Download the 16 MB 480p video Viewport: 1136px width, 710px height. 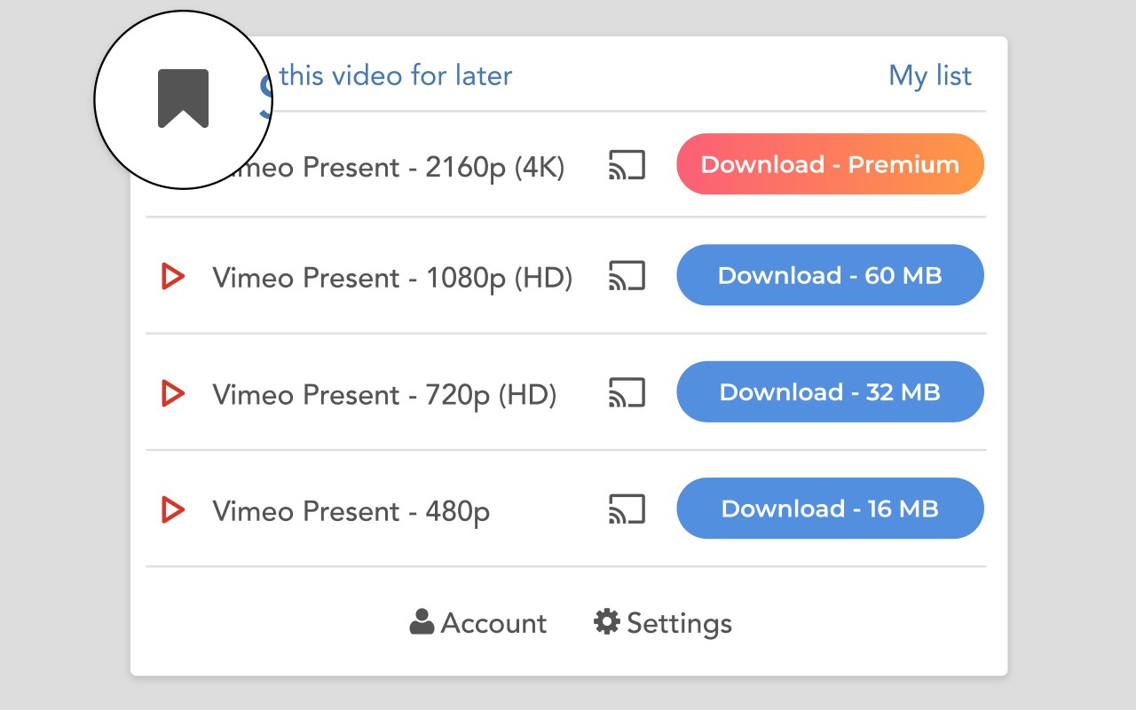(x=830, y=509)
